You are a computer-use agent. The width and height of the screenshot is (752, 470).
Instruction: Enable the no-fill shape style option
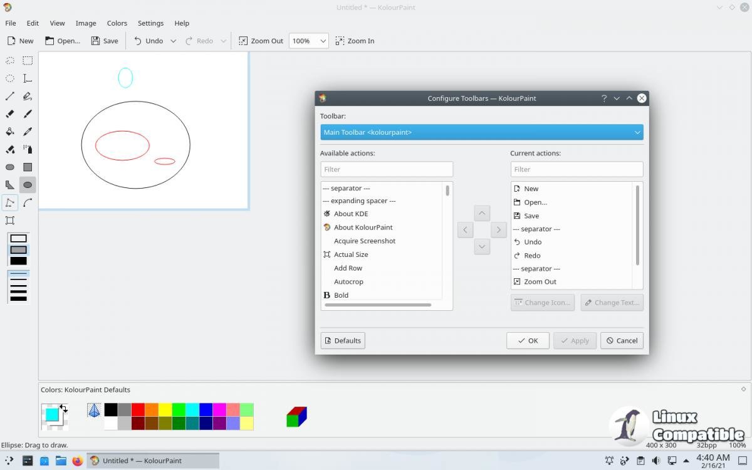(x=19, y=238)
